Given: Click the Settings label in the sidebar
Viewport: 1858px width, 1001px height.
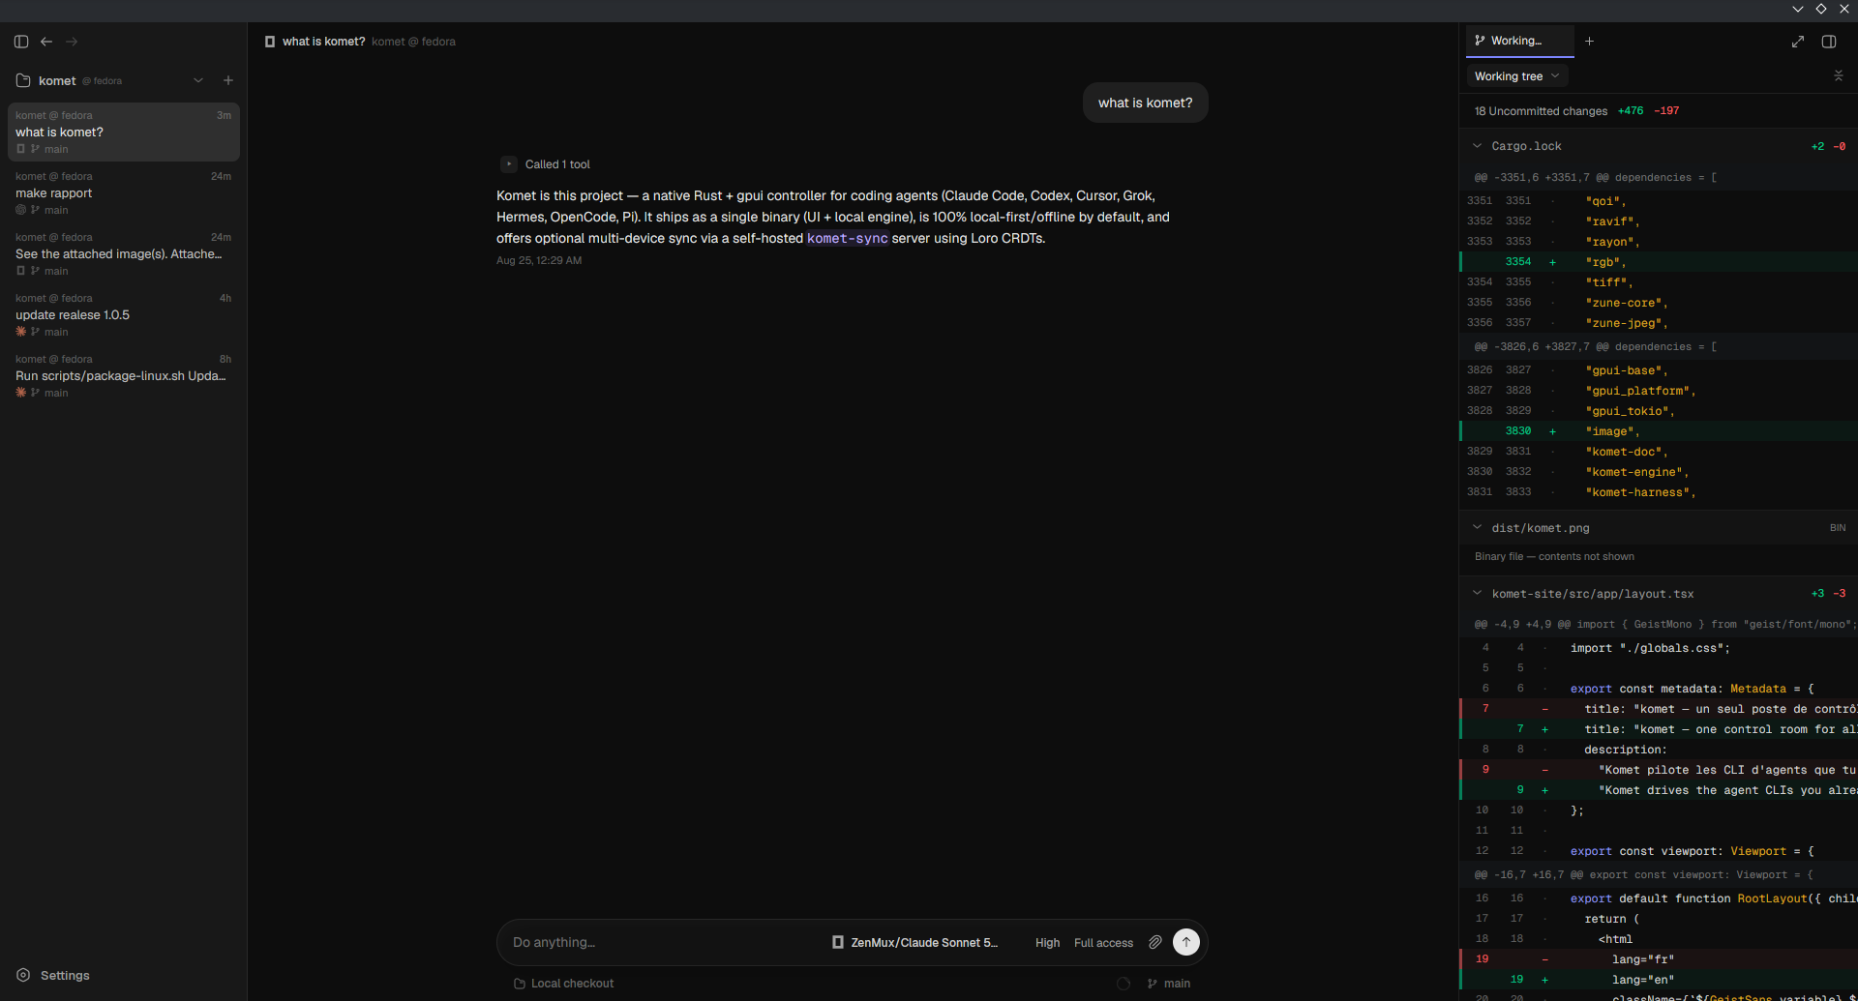Looking at the screenshot, I should [65, 975].
